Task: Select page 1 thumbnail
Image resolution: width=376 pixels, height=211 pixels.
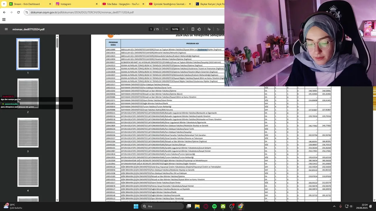Action: pyautogui.click(x=28, y=54)
